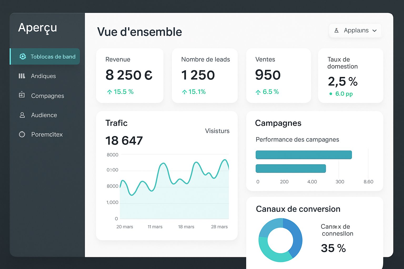Image resolution: width=404 pixels, height=269 pixels.
Task: Click the 11 mars axis label
Action: click(155, 227)
